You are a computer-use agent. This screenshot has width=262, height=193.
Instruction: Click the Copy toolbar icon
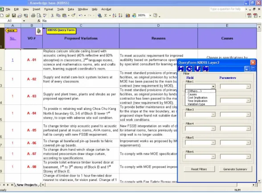58,16
